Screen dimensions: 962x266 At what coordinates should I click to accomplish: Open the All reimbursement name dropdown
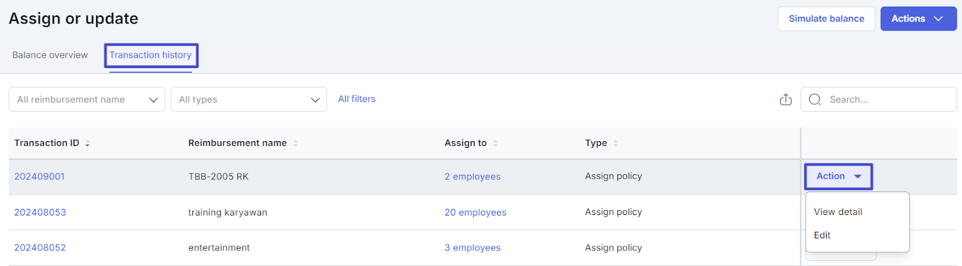pos(87,100)
